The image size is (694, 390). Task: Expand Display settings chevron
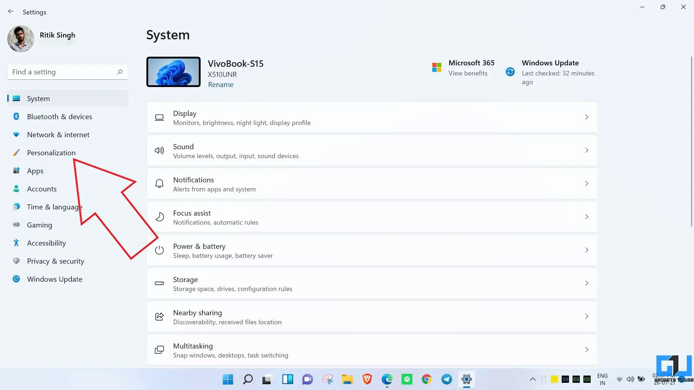pyautogui.click(x=587, y=117)
